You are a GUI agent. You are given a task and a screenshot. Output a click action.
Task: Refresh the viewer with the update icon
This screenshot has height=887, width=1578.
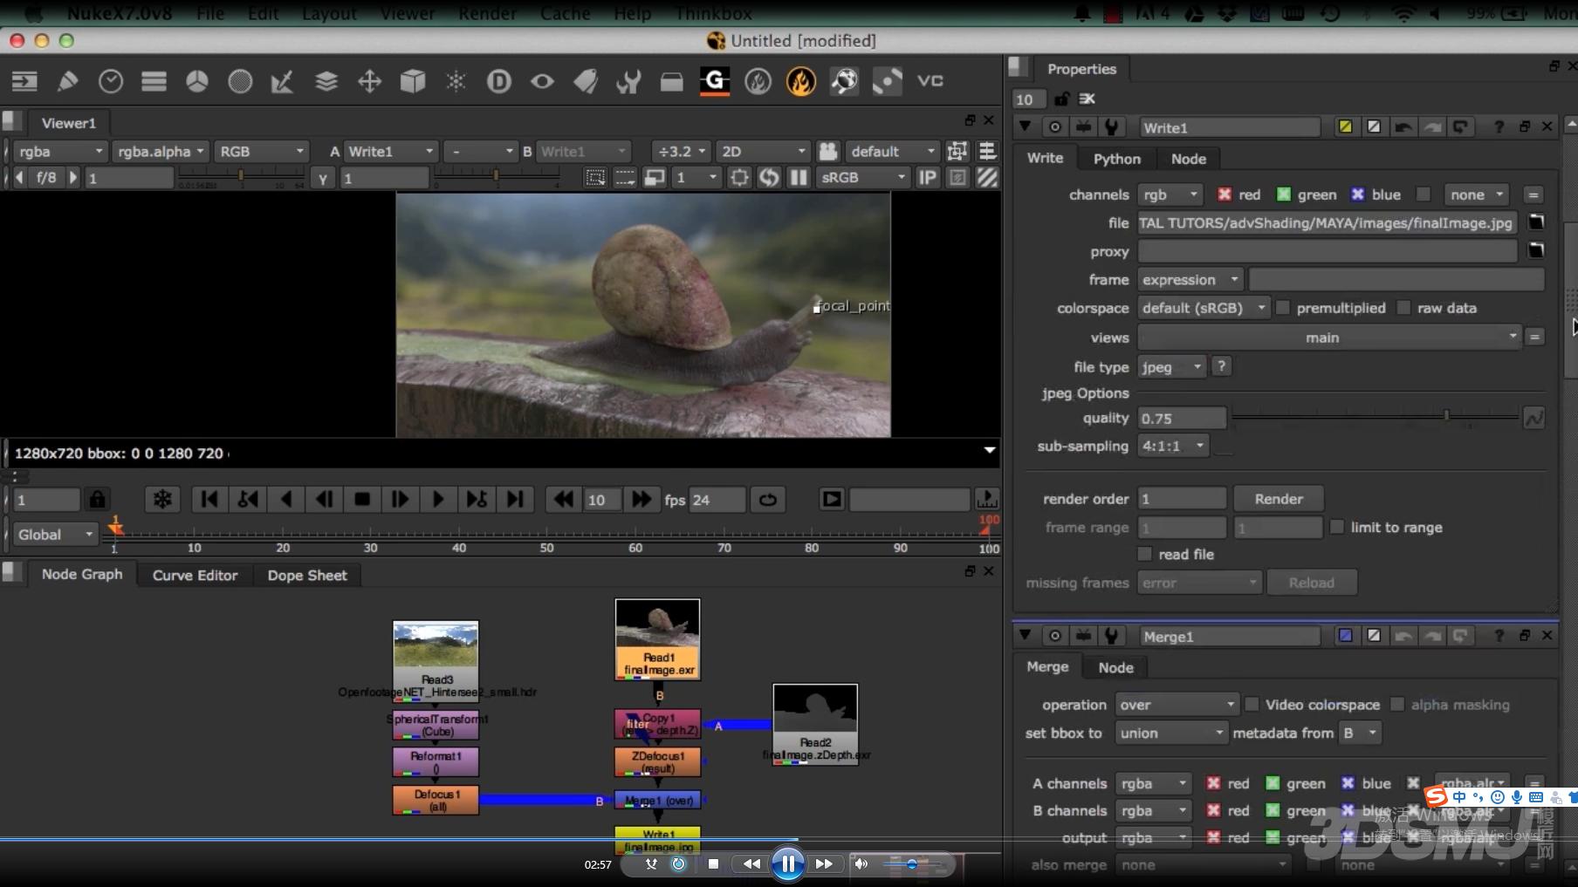coord(769,177)
